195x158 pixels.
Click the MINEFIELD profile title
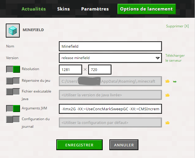point(33,30)
